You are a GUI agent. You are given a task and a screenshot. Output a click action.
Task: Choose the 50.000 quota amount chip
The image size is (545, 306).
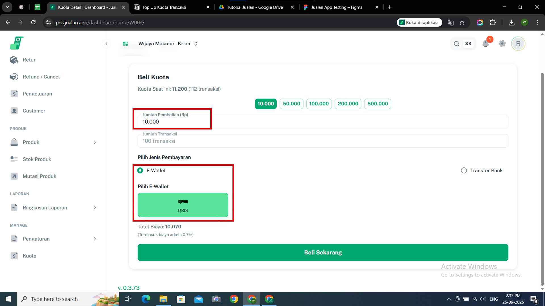pos(291,104)
